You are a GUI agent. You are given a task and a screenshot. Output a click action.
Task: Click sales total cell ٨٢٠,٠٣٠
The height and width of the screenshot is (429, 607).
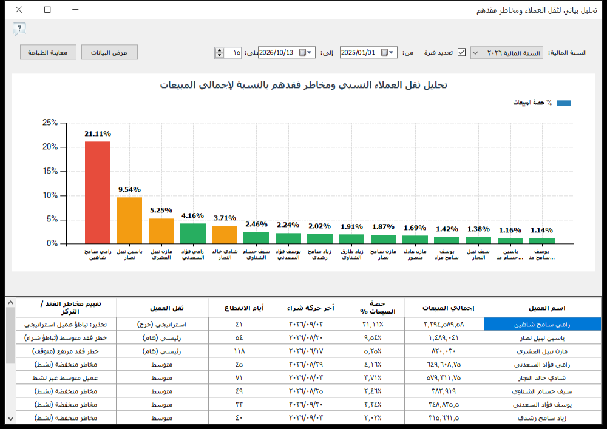point(444,351)
